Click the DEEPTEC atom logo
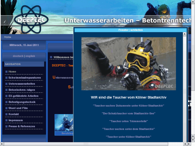 [x=31, y=20]
